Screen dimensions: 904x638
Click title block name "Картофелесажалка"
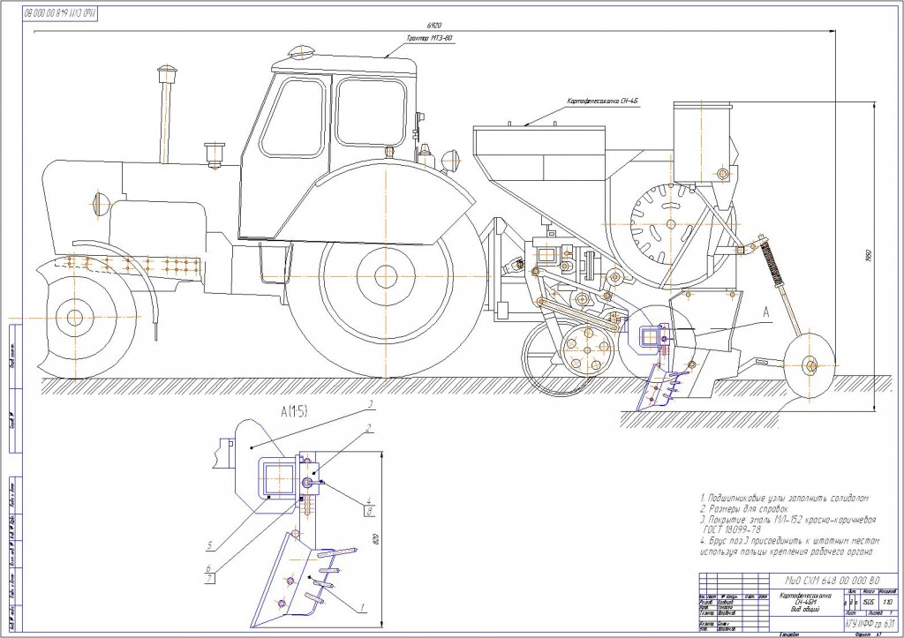click(x=805, y=596)
